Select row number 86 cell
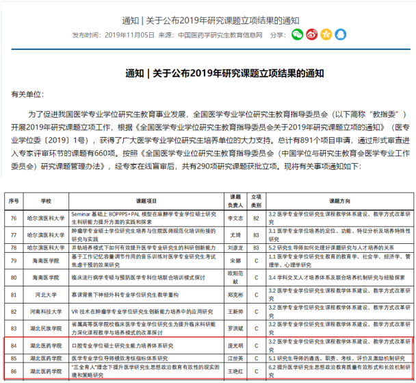The width and height of the screenshot is (416, 383). tap(14, 371)
